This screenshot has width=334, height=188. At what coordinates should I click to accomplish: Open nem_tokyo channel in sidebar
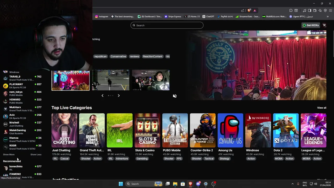pos(22,93)
